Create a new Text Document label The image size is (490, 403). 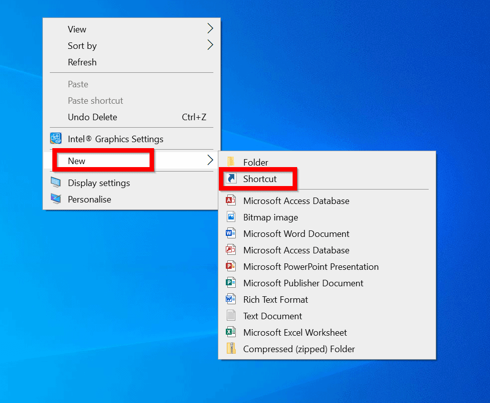(x=273, y=316)
